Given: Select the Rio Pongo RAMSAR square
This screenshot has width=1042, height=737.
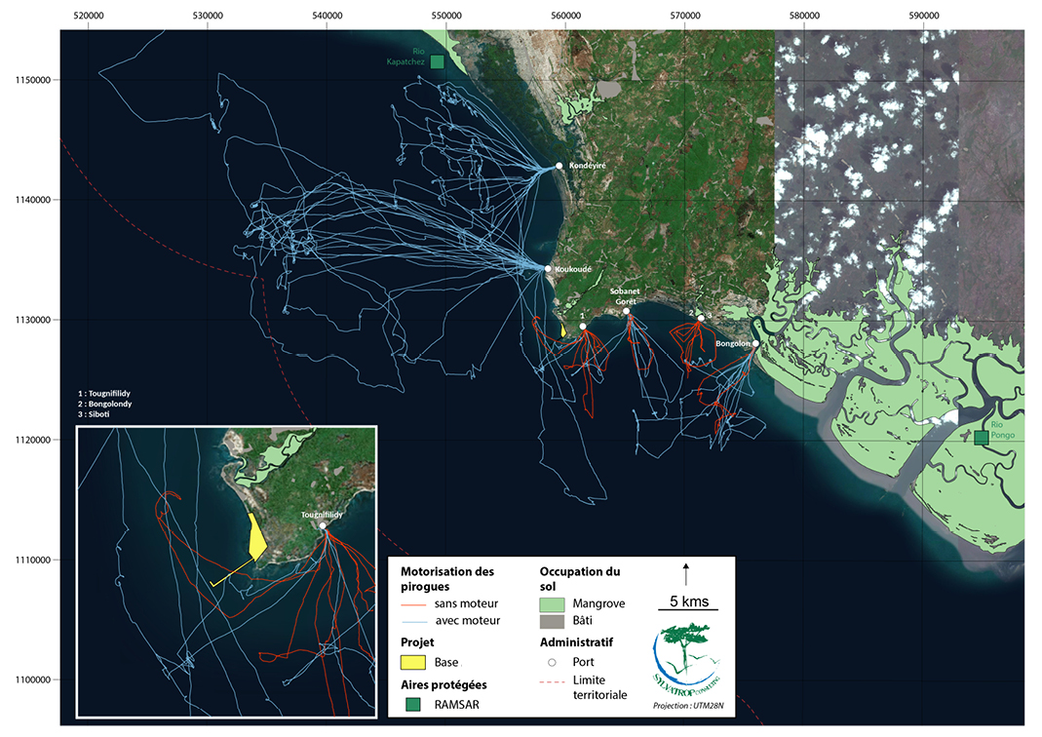Looking at the screenshot, I should (981, 437).
